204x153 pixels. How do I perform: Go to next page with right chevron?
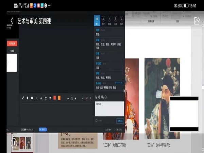pos(91,98)
